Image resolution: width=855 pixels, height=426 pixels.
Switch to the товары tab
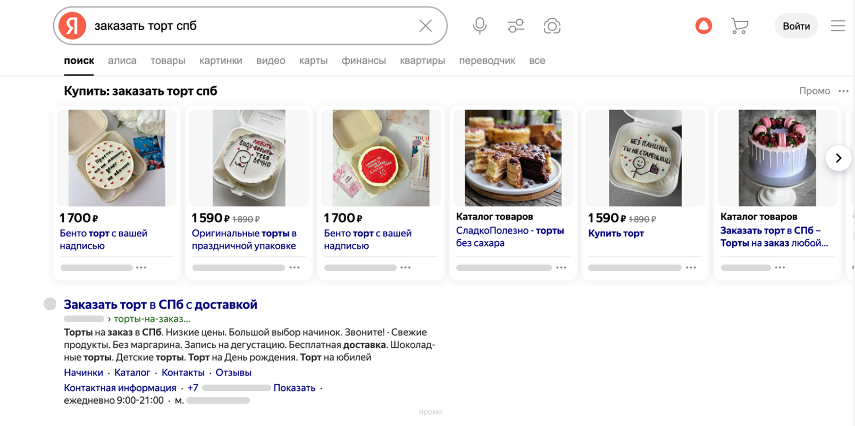[167, 61]
